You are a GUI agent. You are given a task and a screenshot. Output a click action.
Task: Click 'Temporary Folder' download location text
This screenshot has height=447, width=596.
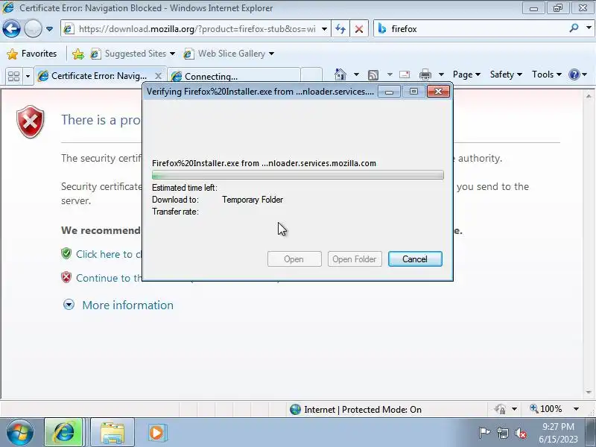click(x=253, y=200)
